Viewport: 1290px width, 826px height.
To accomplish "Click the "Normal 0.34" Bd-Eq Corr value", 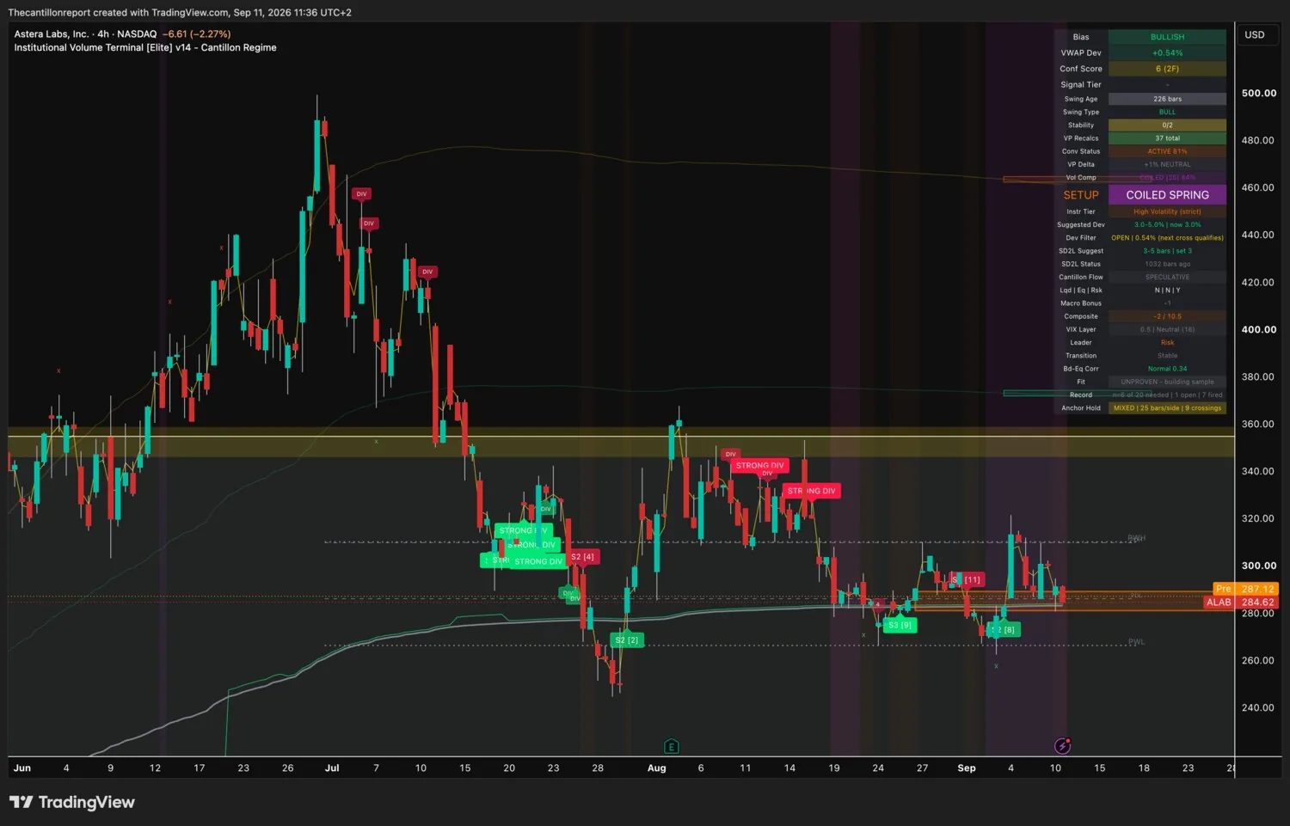I will [1167, 369].
